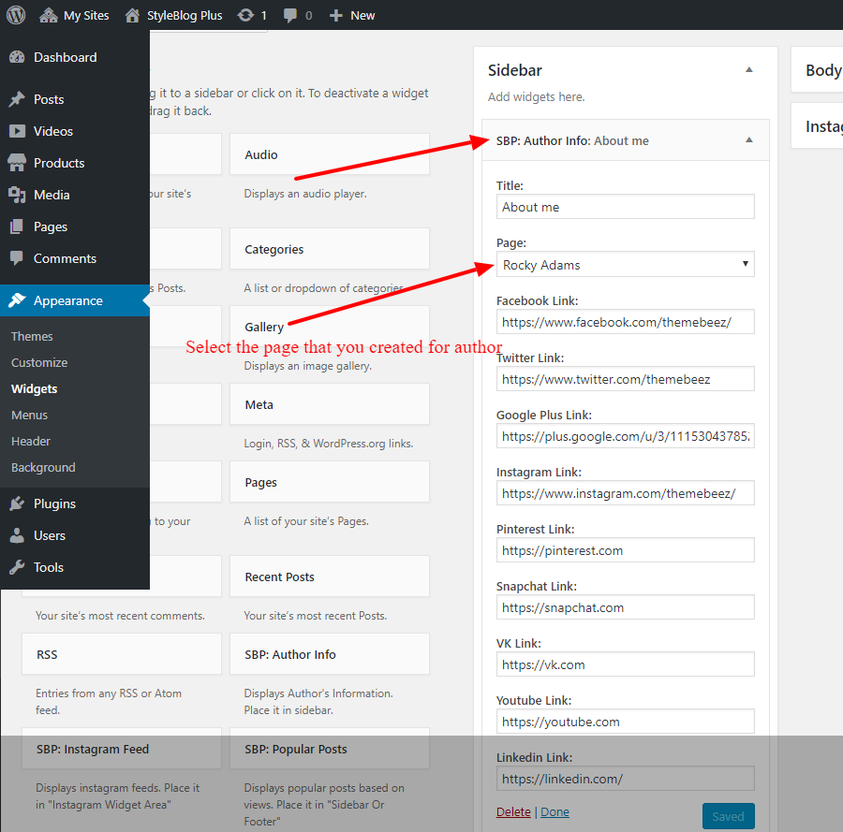Select the Audio available widget
Viewport: 843px width, 832px height.
point(330,154)
